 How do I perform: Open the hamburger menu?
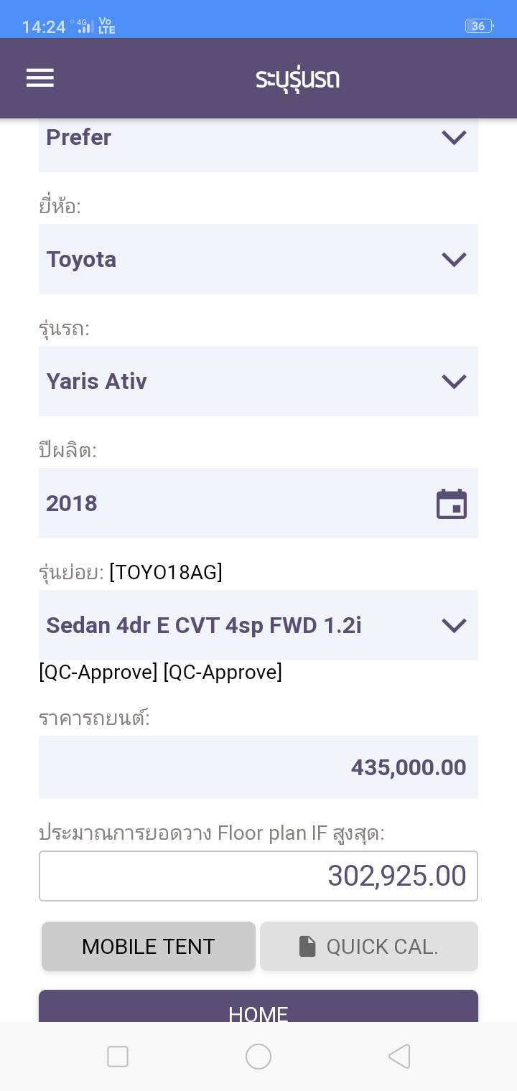tap(40, 78)
